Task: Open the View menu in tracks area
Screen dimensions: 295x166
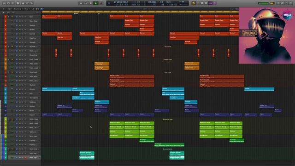Action: click(26, 9)
